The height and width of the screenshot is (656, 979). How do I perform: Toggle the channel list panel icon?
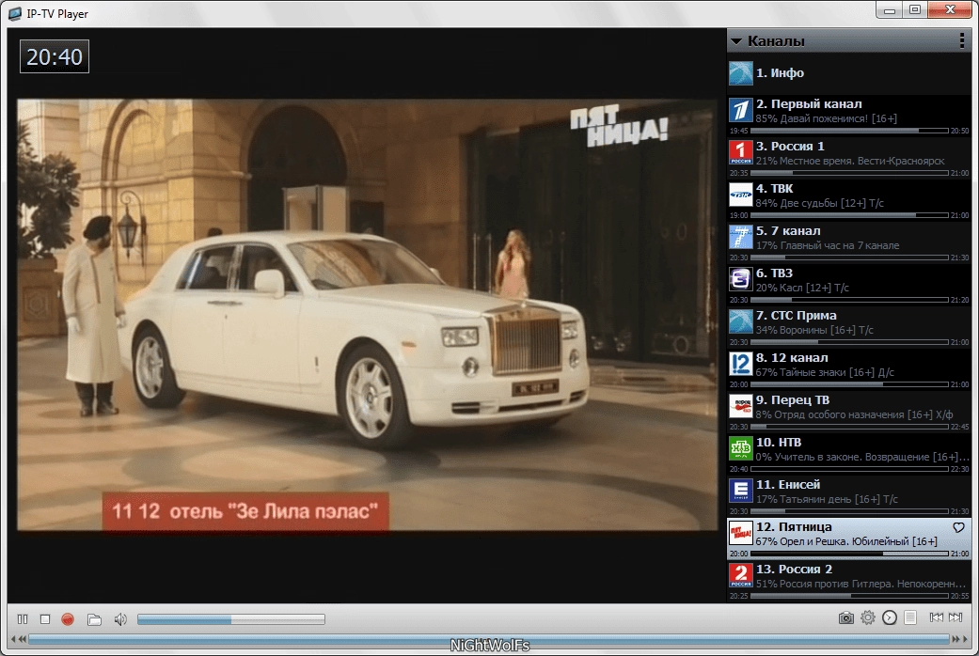910,617
